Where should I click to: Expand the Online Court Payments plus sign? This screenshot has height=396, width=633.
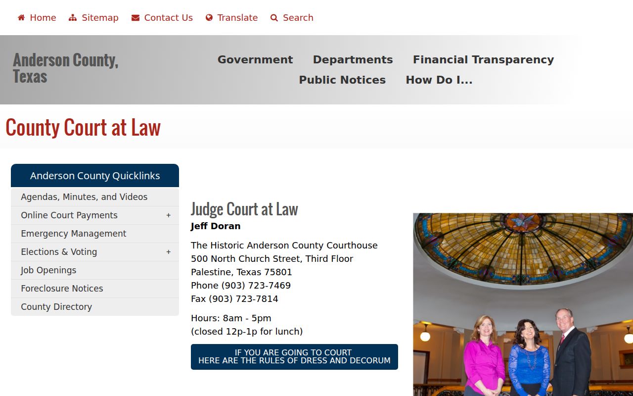click(169, 215)
